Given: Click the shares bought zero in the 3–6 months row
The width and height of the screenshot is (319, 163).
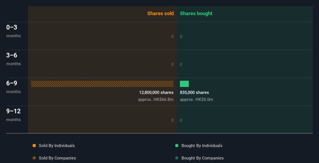Looking at the screenshot, I should 181,64.
